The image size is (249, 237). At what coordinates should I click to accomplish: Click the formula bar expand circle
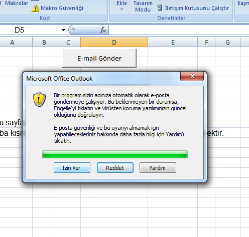[x=73, y=30]
